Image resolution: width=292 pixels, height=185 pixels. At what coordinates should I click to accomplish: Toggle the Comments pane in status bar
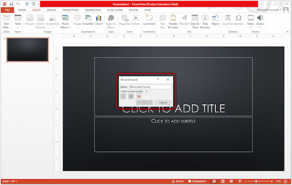click(x=197, y=182)
